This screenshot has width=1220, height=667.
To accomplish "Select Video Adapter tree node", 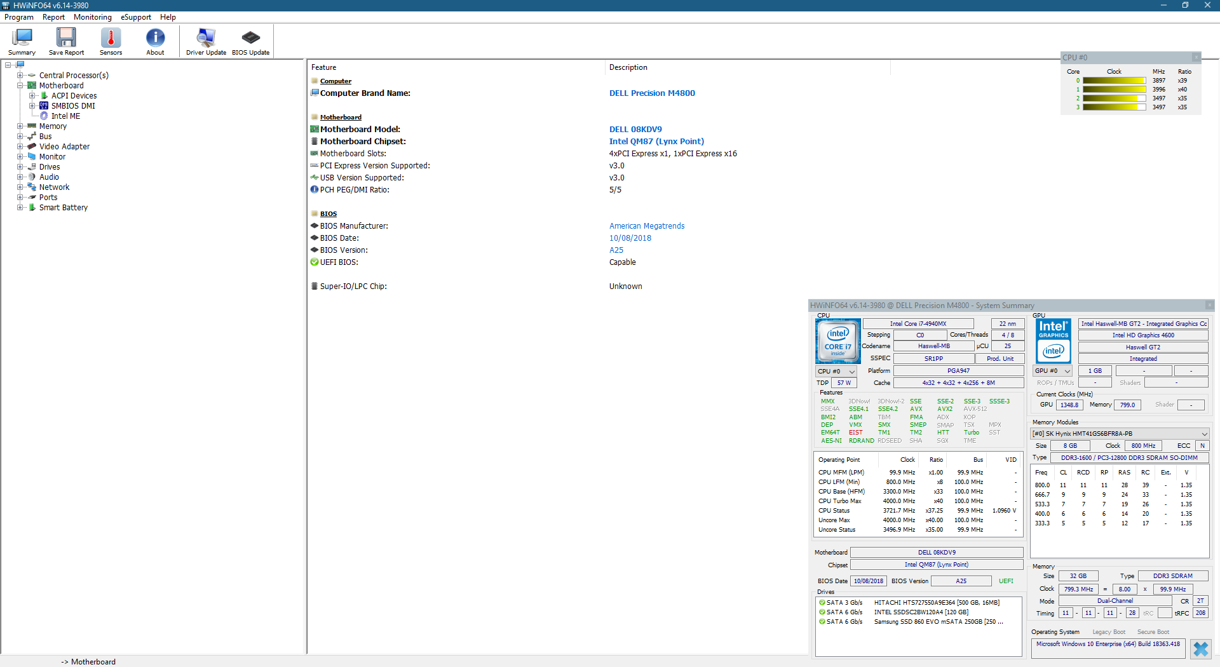I will coord(64,147).
